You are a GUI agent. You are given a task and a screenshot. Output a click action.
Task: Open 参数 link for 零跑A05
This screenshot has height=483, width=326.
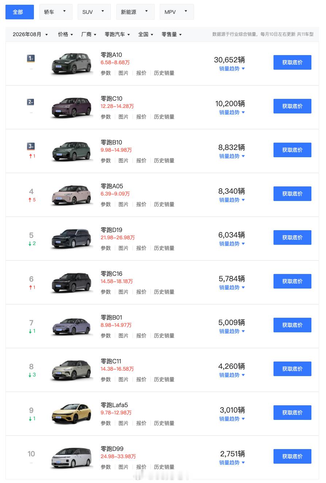click(106, 204)
